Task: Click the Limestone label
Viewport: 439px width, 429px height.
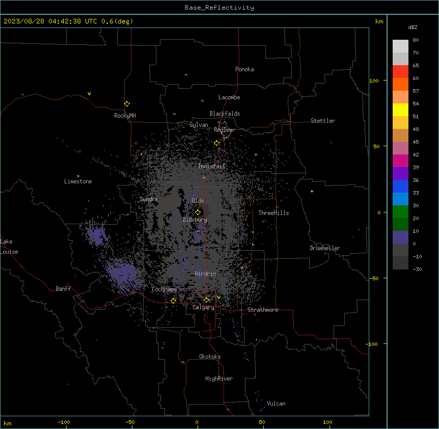Action: click(78, 181)
